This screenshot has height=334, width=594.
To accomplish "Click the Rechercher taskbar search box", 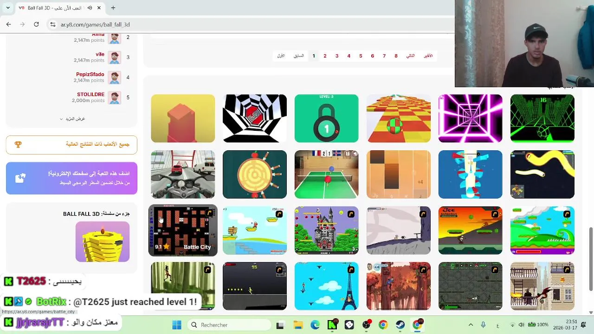I will coord(230,325).
